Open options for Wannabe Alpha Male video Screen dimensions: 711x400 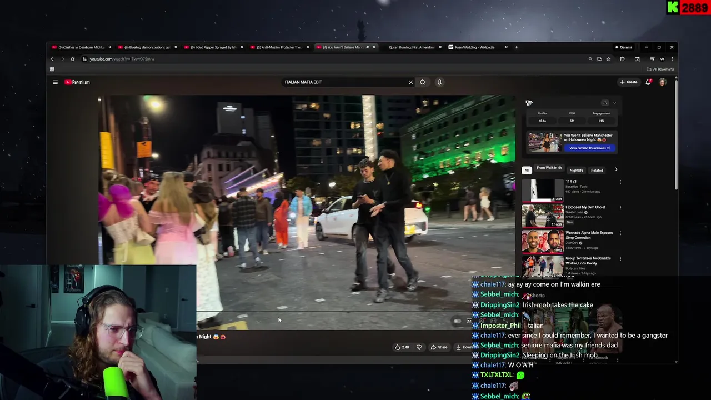coord(620,233)
